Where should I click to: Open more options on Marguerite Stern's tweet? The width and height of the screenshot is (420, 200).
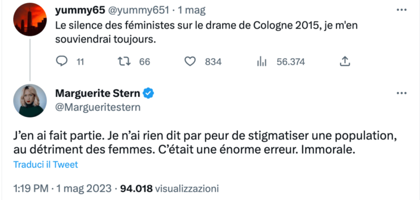(401, 93)
